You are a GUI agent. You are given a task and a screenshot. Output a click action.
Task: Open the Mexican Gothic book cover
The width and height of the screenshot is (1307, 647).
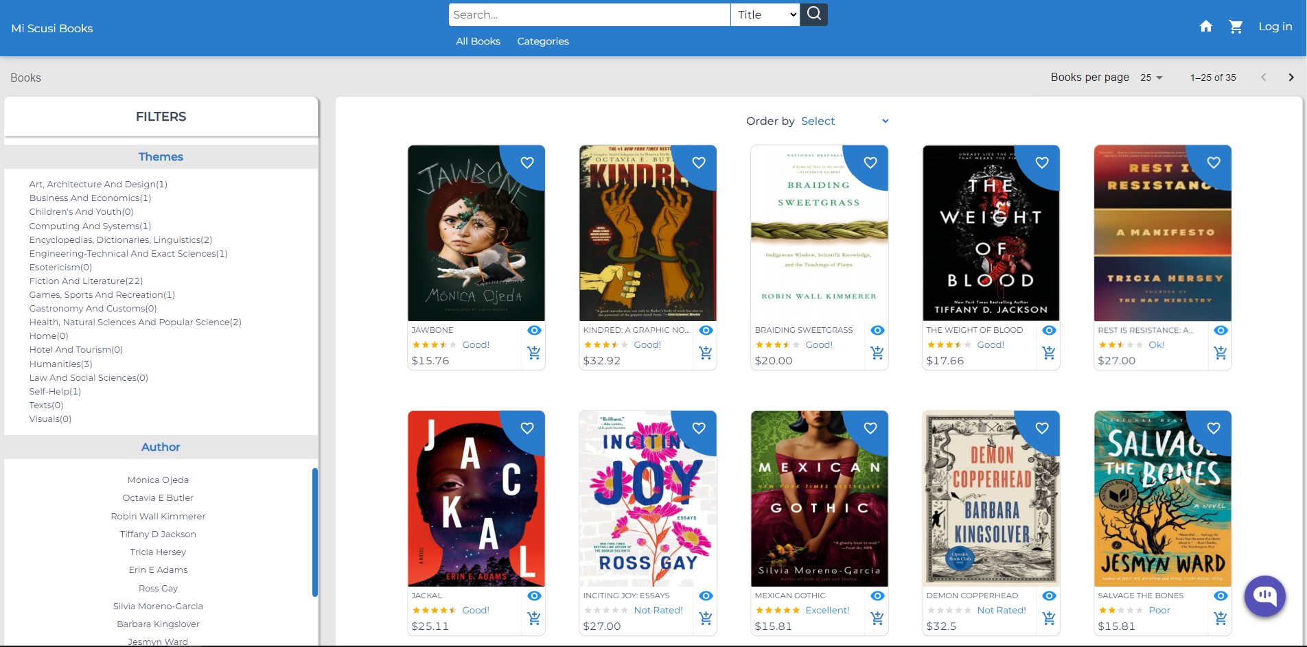820,499
